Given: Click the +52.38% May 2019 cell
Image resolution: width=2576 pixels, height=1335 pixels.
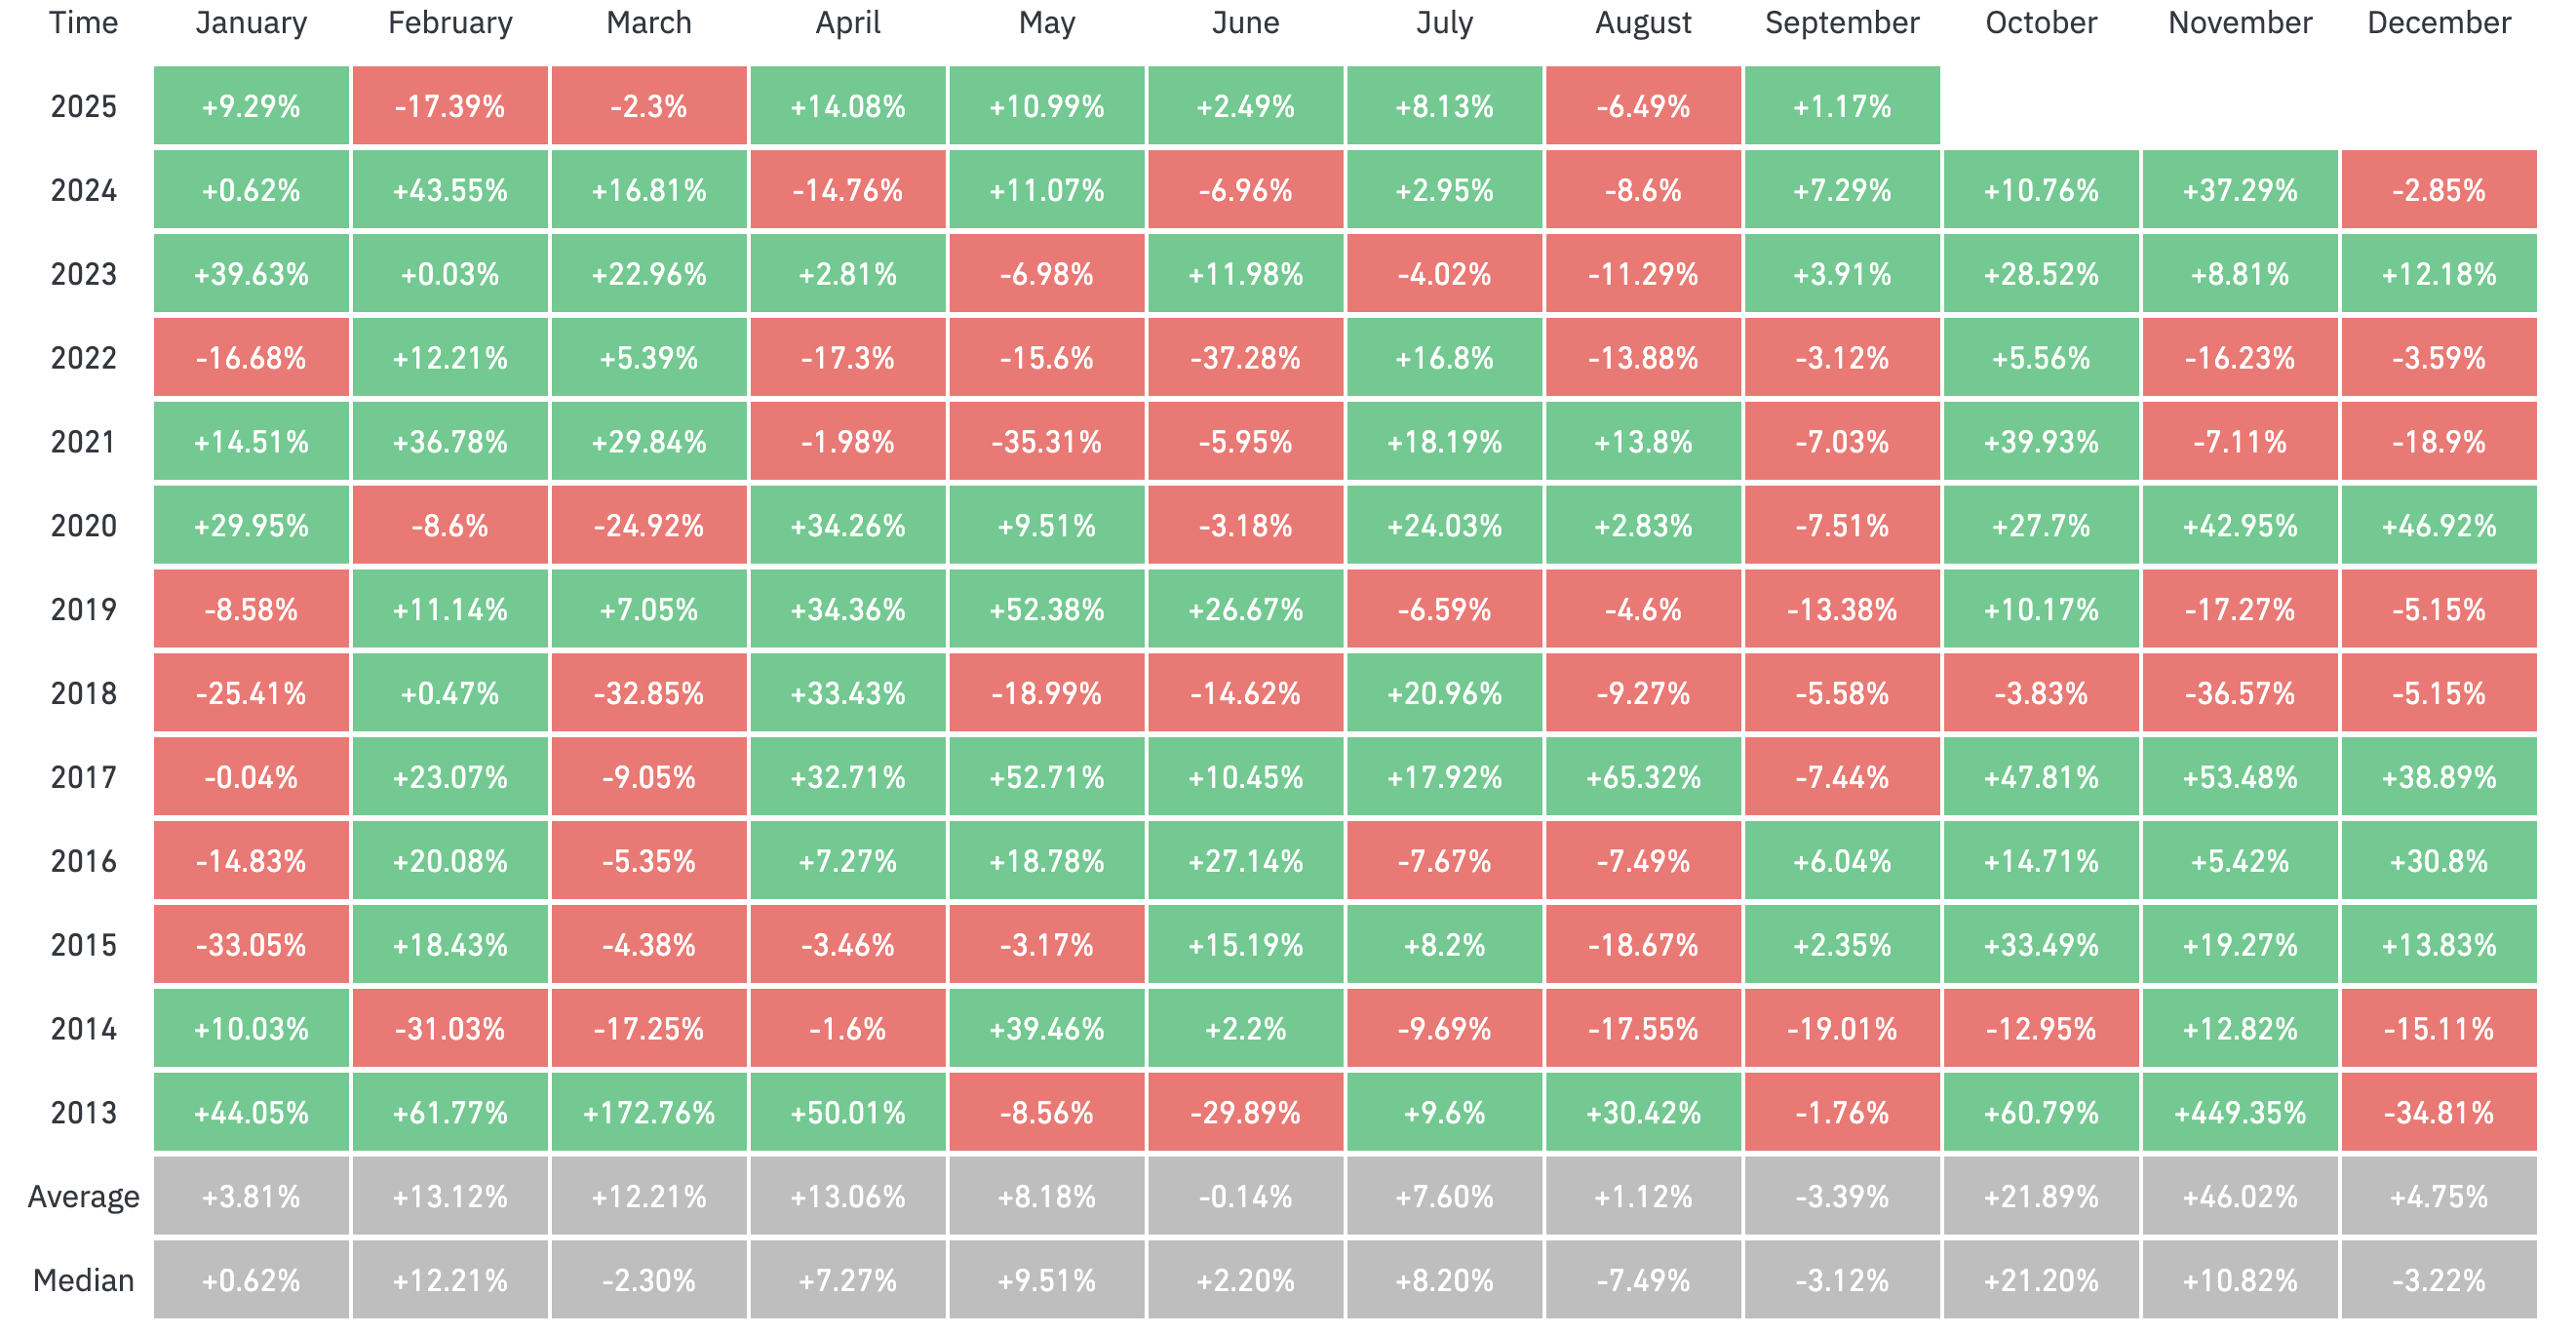Looking at the screenshot, I should (x=1046, y=609).
